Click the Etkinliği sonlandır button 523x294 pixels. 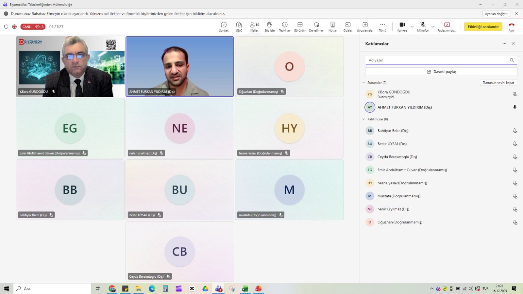[x=483, y=27]
